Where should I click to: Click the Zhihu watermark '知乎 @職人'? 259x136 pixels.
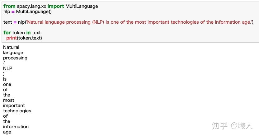(232, 126)
